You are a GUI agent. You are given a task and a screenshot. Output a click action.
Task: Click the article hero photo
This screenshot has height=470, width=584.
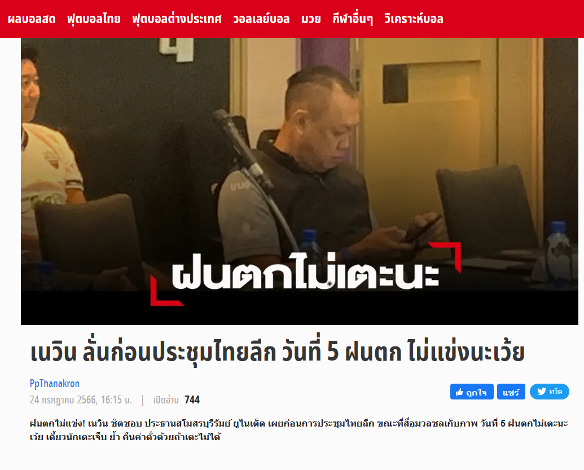pyautogui.click(x=300, y=181)
